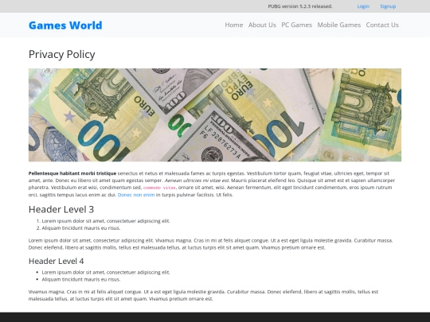This screenshot has width=430, height=322.
Task: Visit the Contact Us page
Action: point(382,25)
